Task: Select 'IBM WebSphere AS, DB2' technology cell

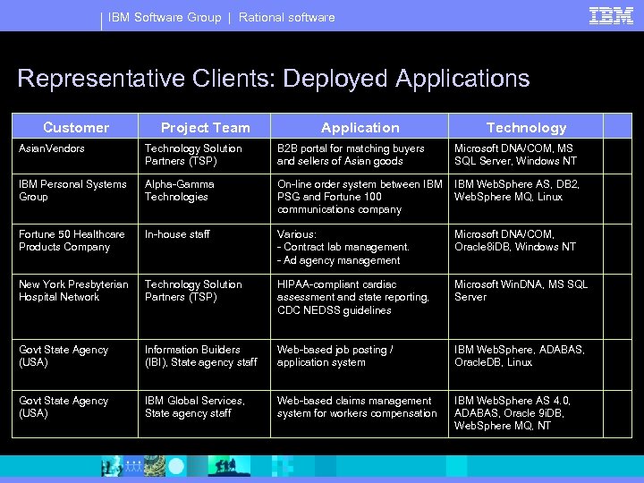Action: (x=526, y=199)
